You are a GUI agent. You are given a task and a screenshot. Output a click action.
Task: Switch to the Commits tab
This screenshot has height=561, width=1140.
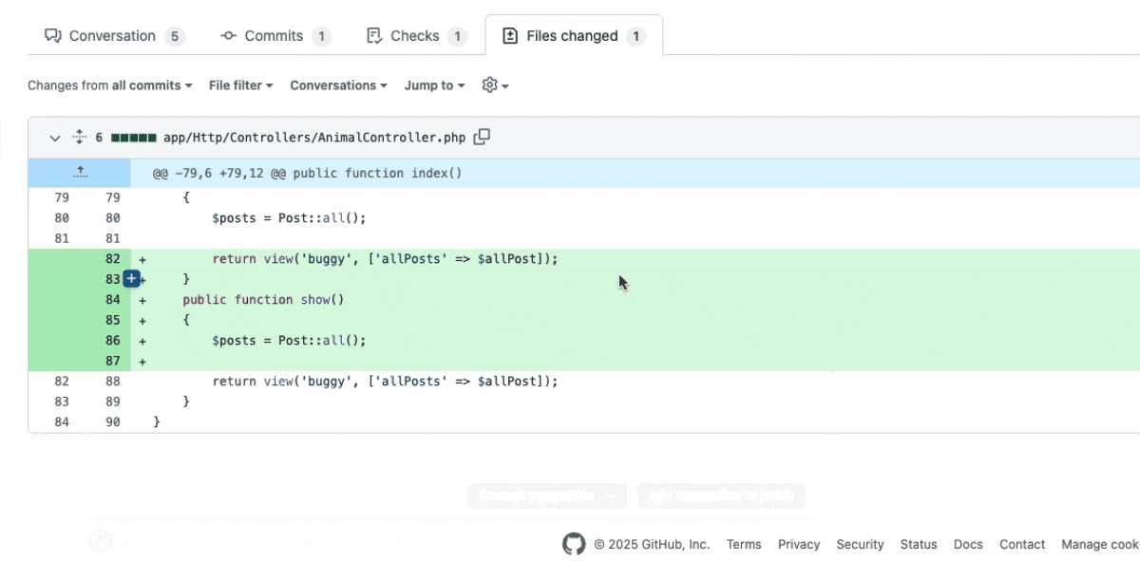[x=275, y=36]
